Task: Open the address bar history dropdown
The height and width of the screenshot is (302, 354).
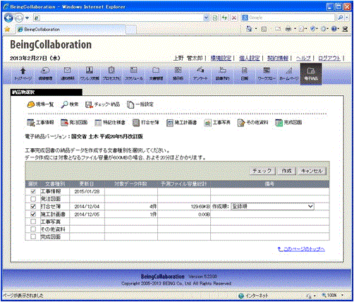Action: point(206,18)
